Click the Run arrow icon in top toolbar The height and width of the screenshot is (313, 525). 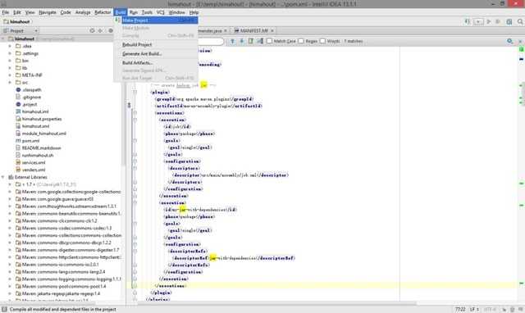489,22
